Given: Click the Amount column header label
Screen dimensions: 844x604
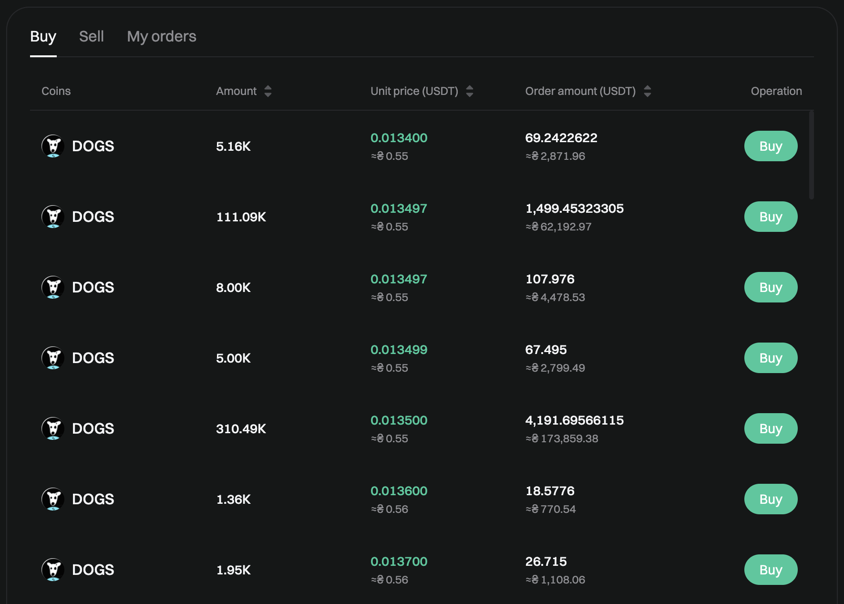Looking at the screenshot, I should point(236,91).
